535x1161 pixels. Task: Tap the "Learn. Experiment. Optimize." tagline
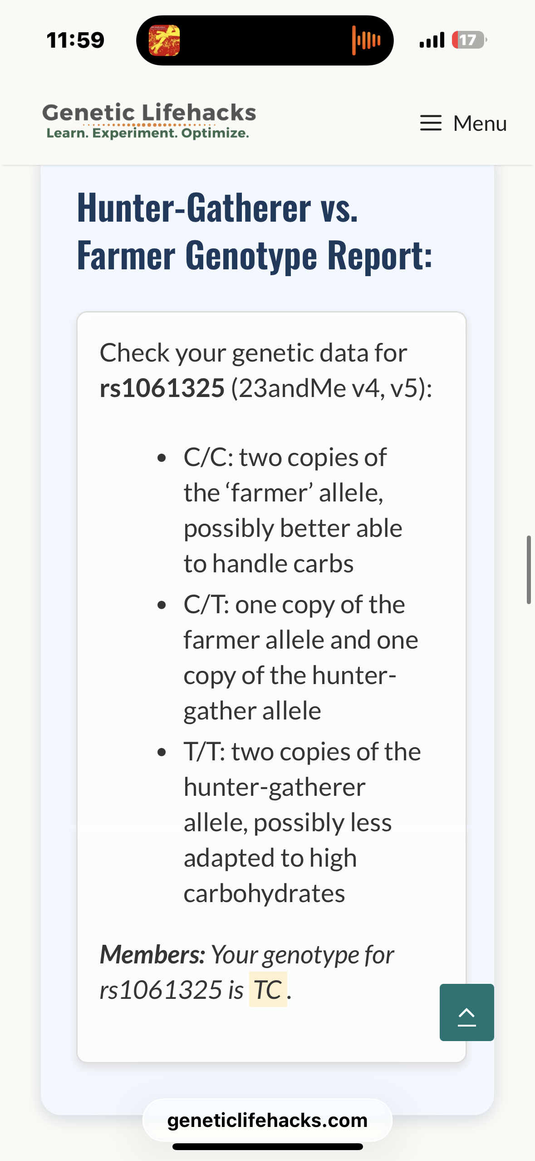(x=147, y=134)
